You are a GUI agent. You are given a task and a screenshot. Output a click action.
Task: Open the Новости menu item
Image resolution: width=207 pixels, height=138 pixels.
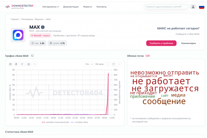pos(87,6)
